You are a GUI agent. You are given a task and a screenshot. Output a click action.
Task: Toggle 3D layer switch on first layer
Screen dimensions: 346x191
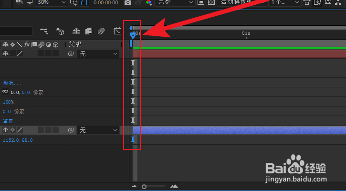coord(56,53)
